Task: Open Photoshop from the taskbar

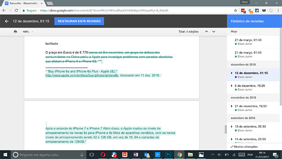Action: click(x=168, y=155)
